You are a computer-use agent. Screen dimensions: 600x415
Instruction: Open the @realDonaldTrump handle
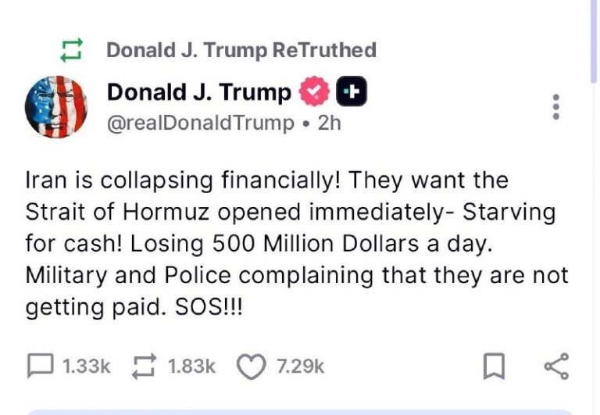(x=201, y=123)
